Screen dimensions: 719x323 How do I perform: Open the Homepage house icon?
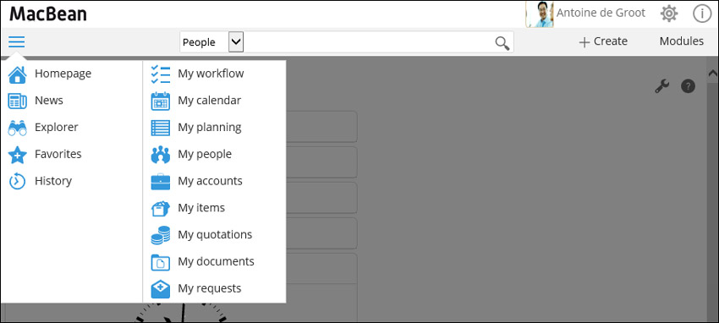click(x=18, y=74)
